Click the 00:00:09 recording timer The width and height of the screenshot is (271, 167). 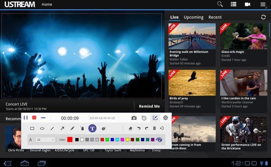pos(70,118)
